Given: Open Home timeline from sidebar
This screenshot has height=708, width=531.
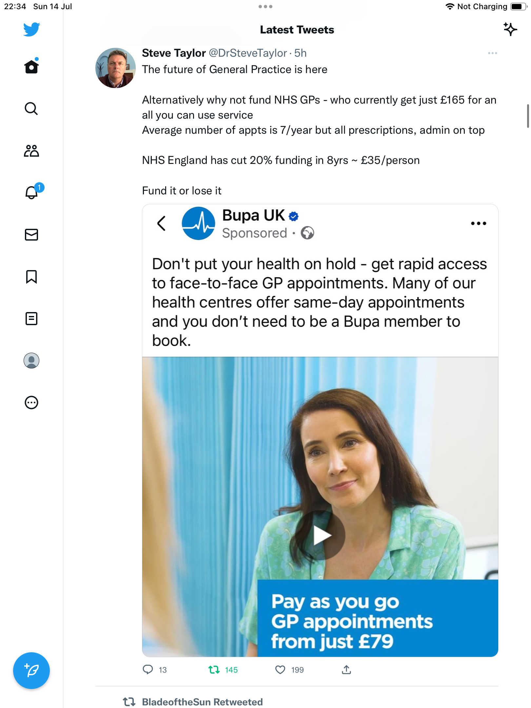Looking at the screenshot, I should [31, 67].
